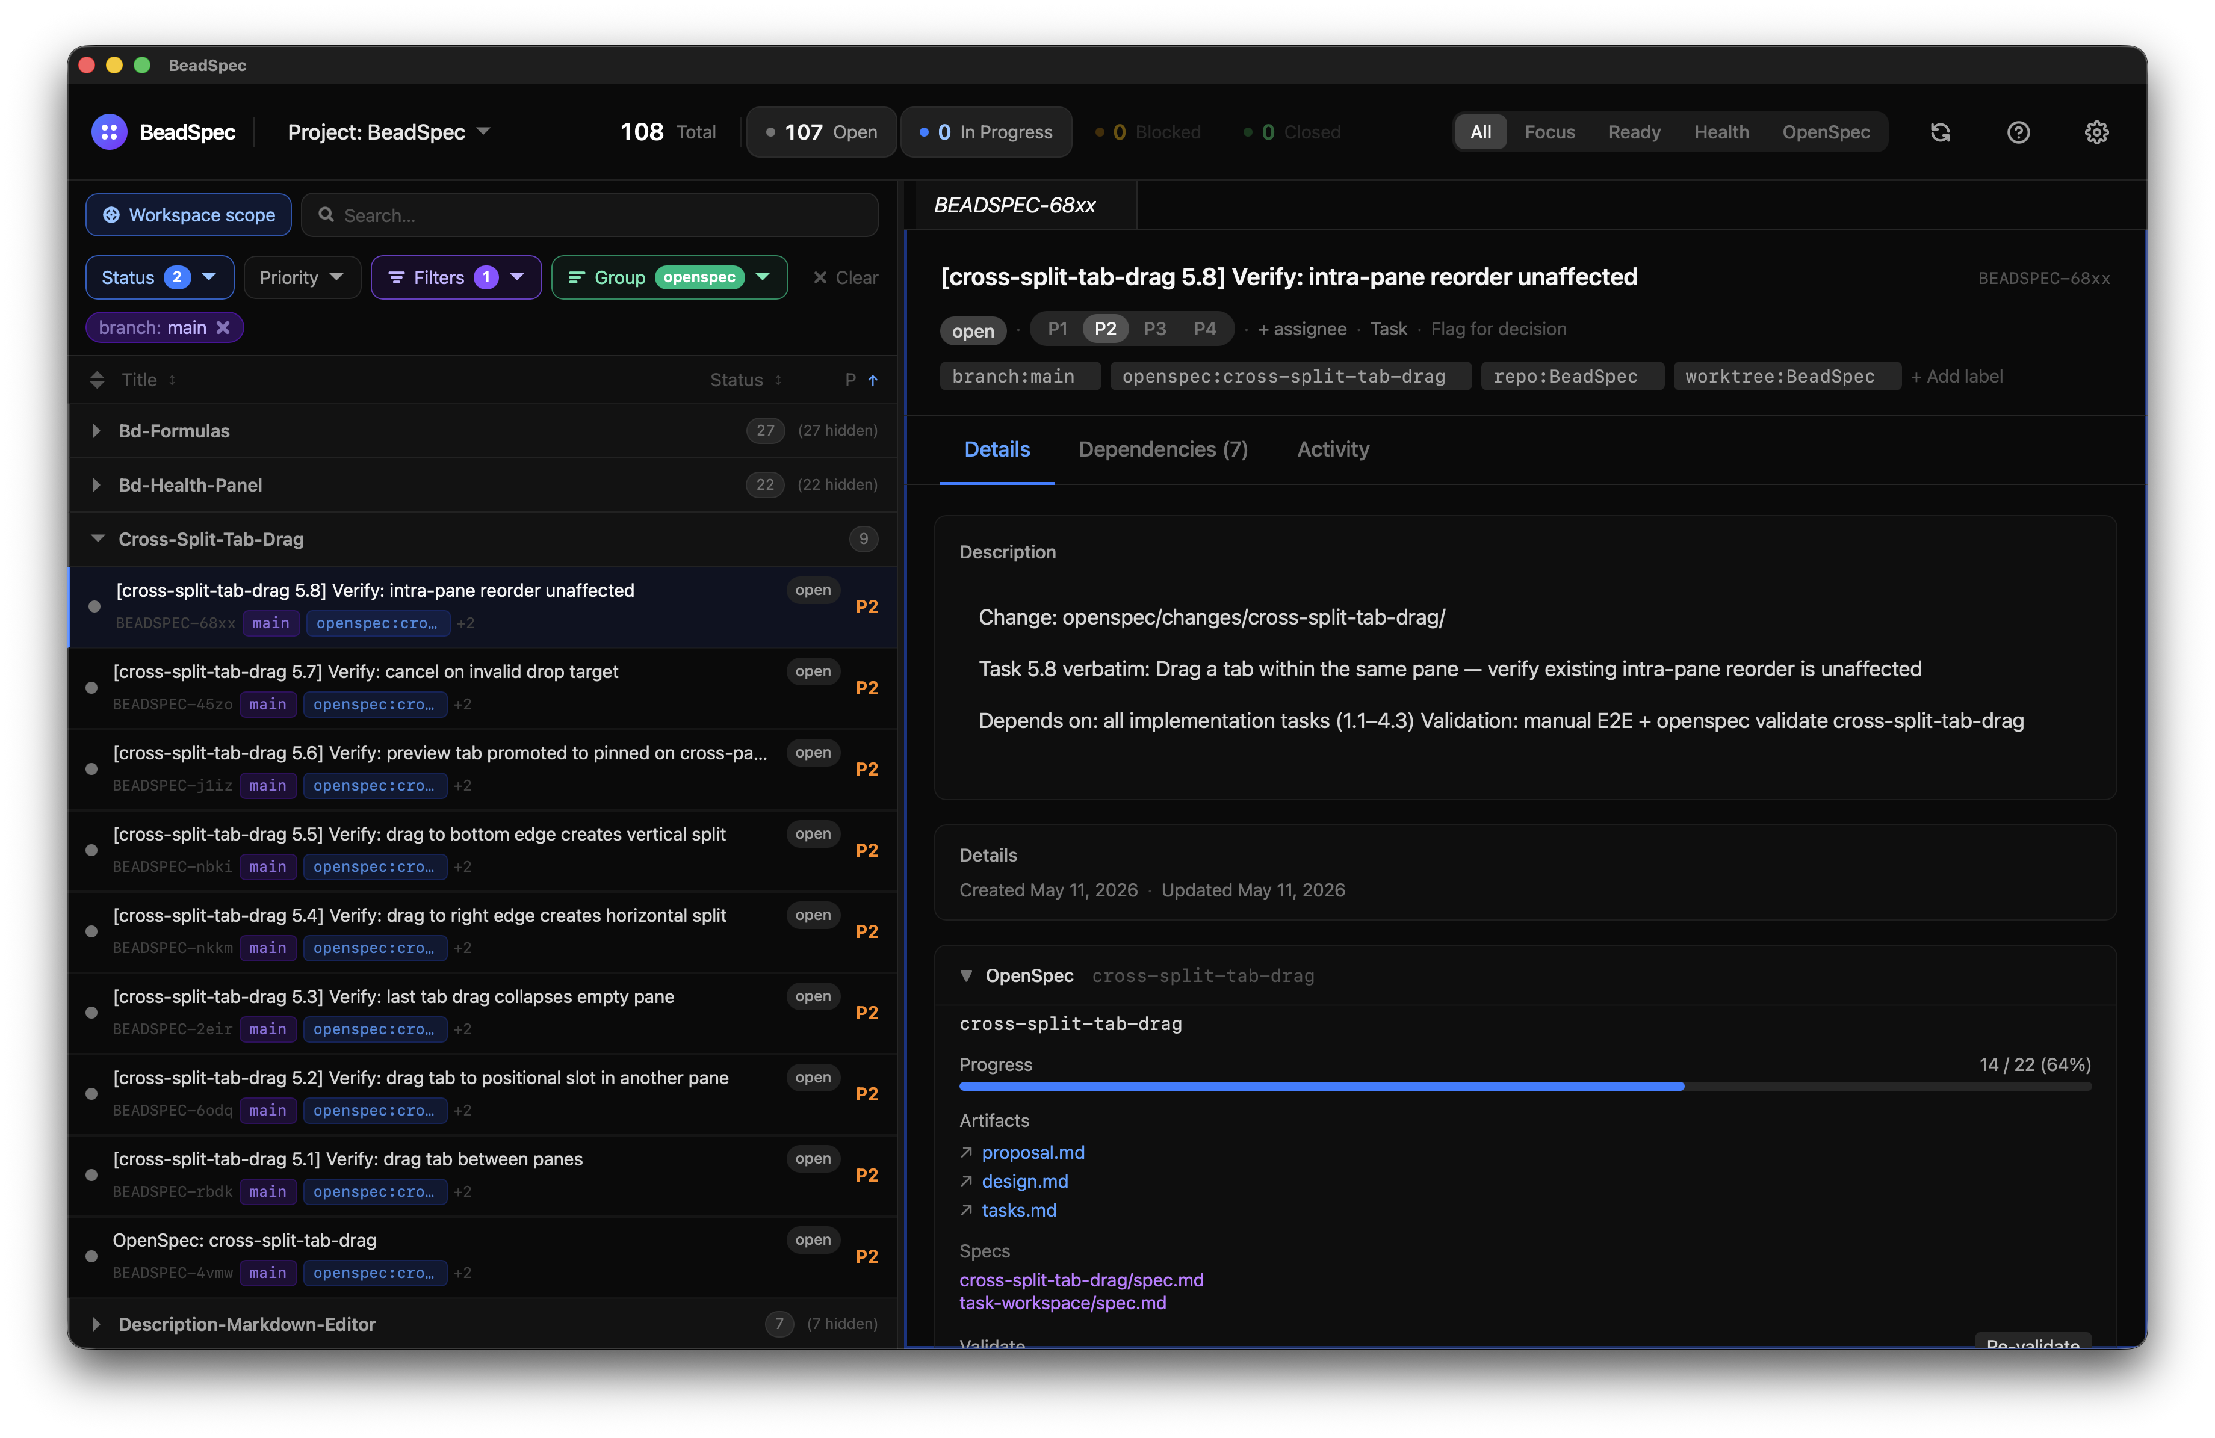This screenshot has width=2215, height=1438.
Task: Click the open status badge in detail header
Action: pyautogui.click(x=973, y=330)
